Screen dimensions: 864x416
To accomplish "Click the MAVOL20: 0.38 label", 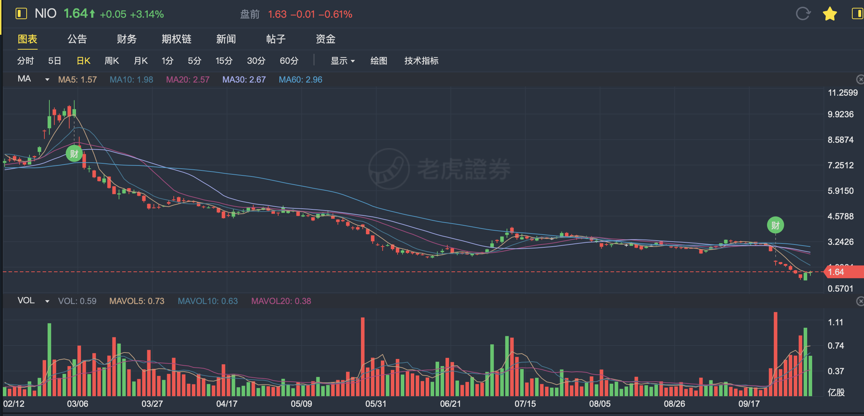I will (x=281, y=301).
